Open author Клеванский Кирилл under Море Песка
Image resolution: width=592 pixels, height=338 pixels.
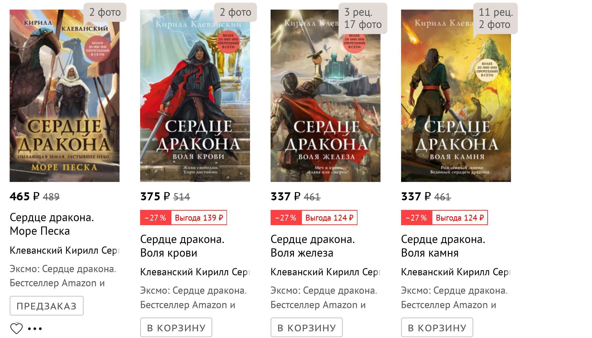(64, 250)
